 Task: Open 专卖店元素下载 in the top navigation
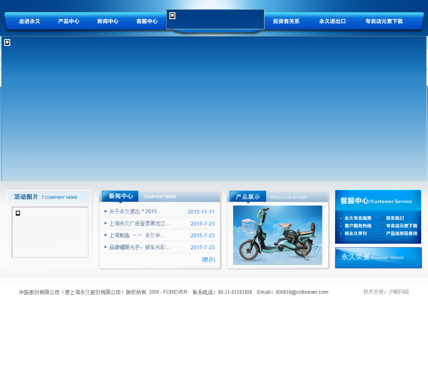[384, 21]
